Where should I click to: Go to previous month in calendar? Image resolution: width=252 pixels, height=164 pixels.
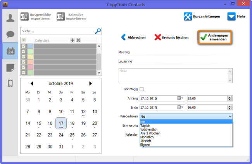coord(32,84)
